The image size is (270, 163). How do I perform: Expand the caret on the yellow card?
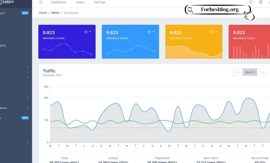tap(217, 32)
